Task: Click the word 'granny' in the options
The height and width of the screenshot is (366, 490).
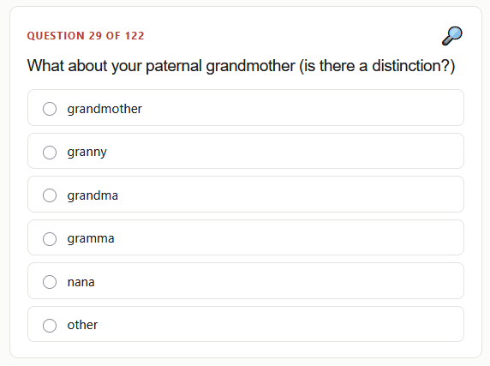Action: pyautogui.click(x=87, y=153)
